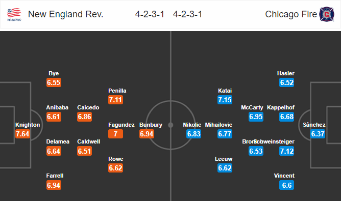The image size is (341, 201).
Task: Click the New England Revolution team logo
Action: pos(14,14)
